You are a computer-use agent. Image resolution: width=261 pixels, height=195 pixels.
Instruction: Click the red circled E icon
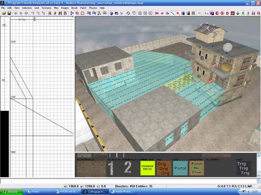[217, 13]
